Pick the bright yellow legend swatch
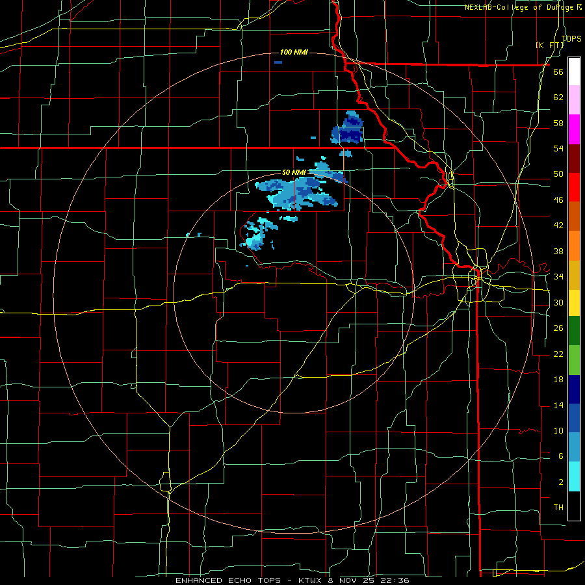 coord(574,302)
